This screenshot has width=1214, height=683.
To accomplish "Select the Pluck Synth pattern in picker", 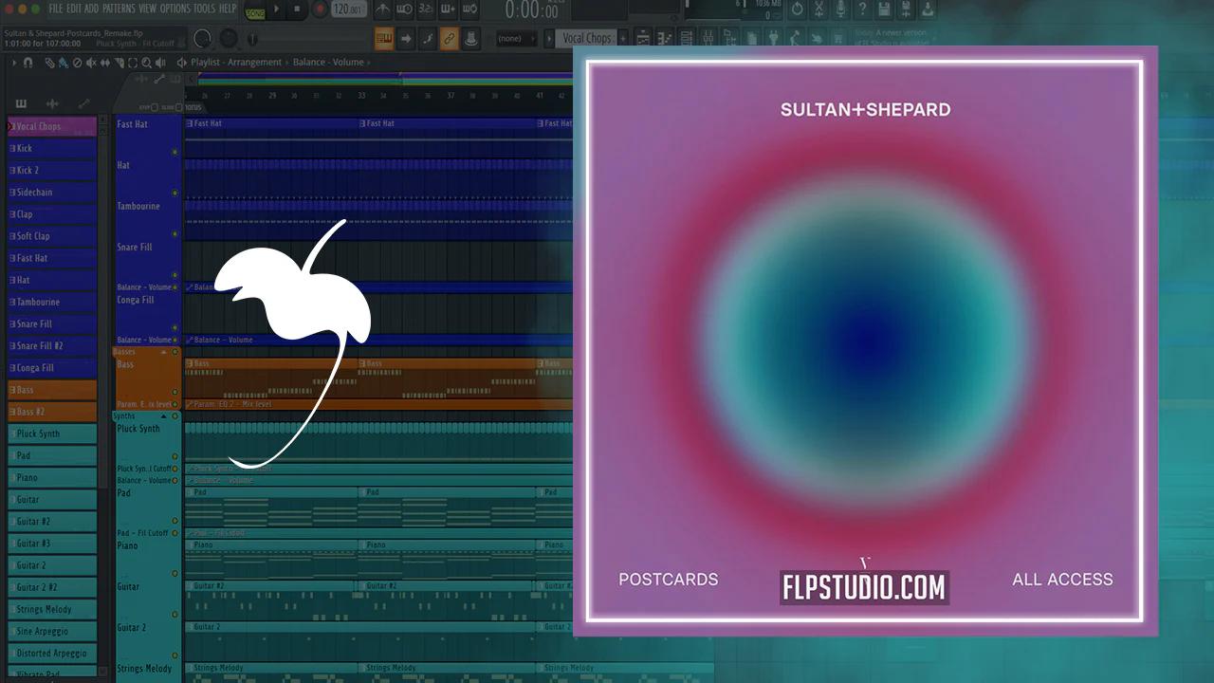I will [x=52, y=434].
